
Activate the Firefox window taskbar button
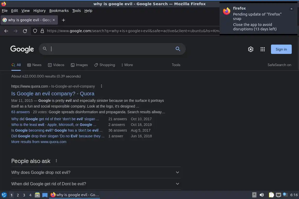74,195
